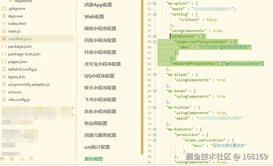Click the JS file icon beside main.js
This screenshot has height=166, width=273.
(x=4, y=31)
